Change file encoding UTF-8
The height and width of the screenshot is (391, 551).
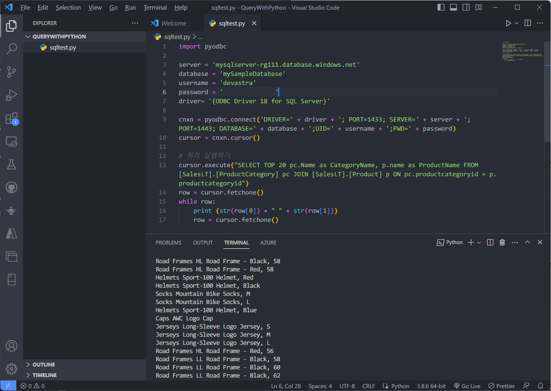[347, 386]
